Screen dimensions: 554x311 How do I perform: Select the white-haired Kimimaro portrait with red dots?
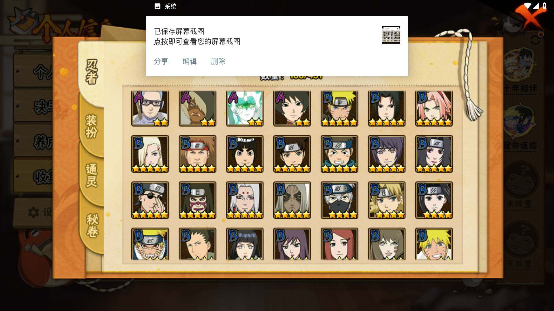pyautogui.click(x=245, y=200)
